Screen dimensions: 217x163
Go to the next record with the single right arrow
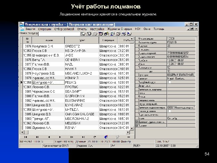click(60, 137)
